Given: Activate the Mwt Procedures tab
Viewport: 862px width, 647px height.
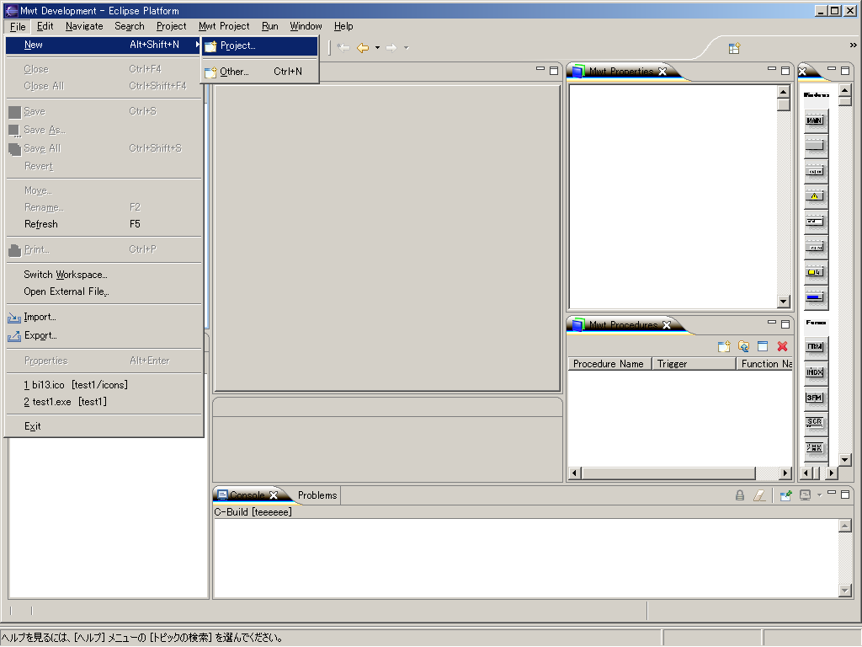Looking at the screenshot, I should point(624,325).
